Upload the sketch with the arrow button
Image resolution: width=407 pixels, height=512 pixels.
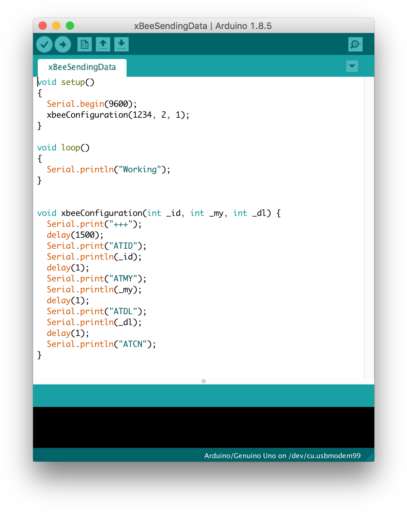(63, 44)
